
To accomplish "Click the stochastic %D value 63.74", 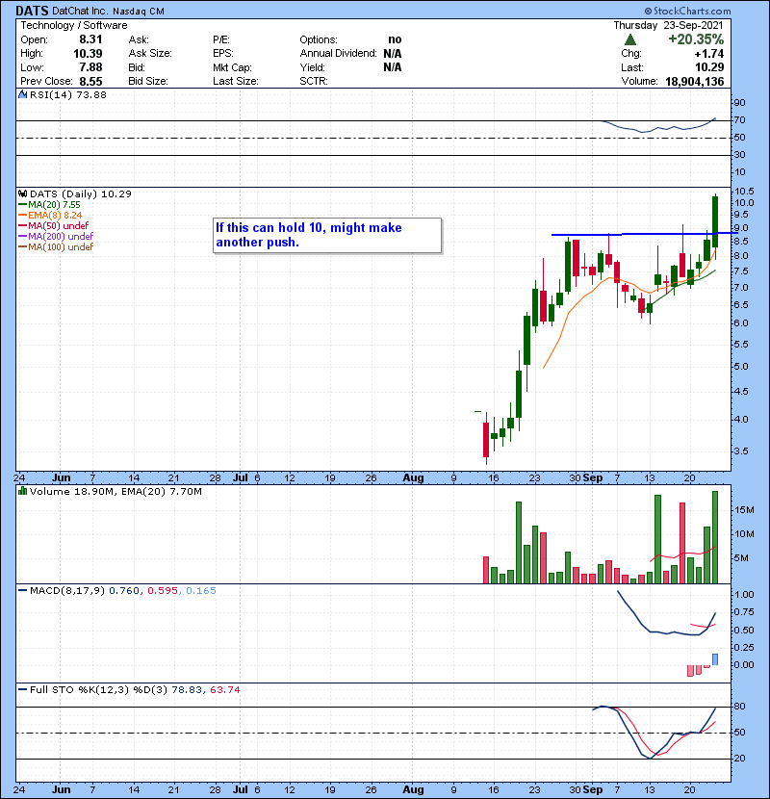I will coord(224,690).
